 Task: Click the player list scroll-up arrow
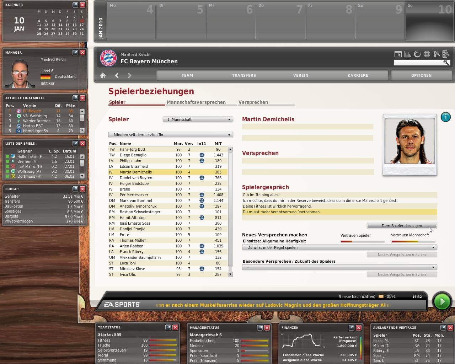tap(230, 149)
